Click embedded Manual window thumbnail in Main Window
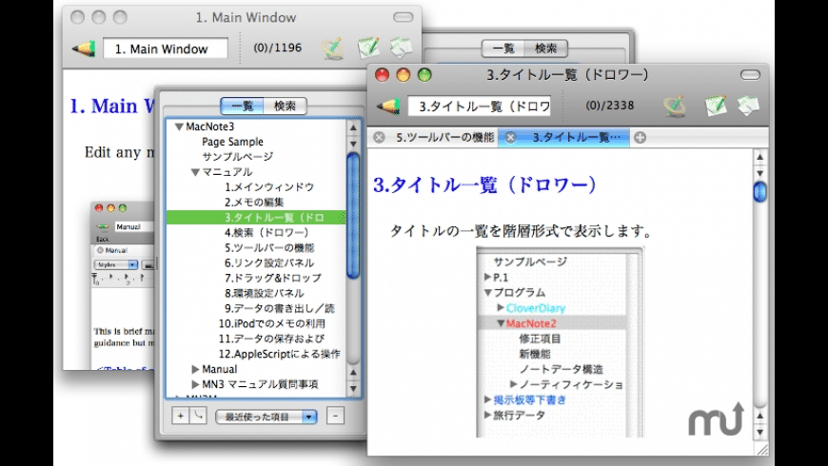The width and height of the screenshot is (828, 466). point(124,285)
